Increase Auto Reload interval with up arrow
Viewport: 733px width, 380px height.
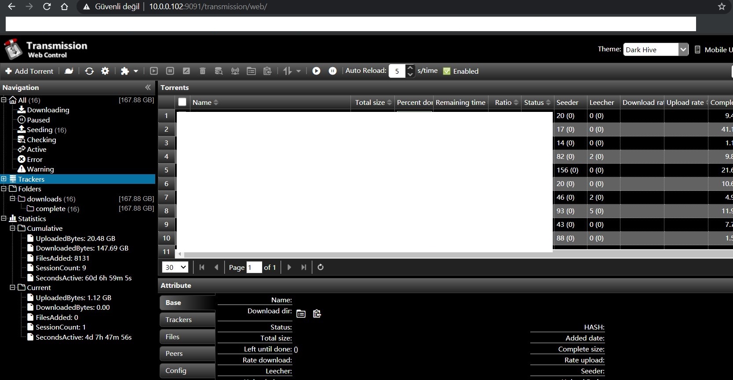pyautogui.click(x=410, y=68)
